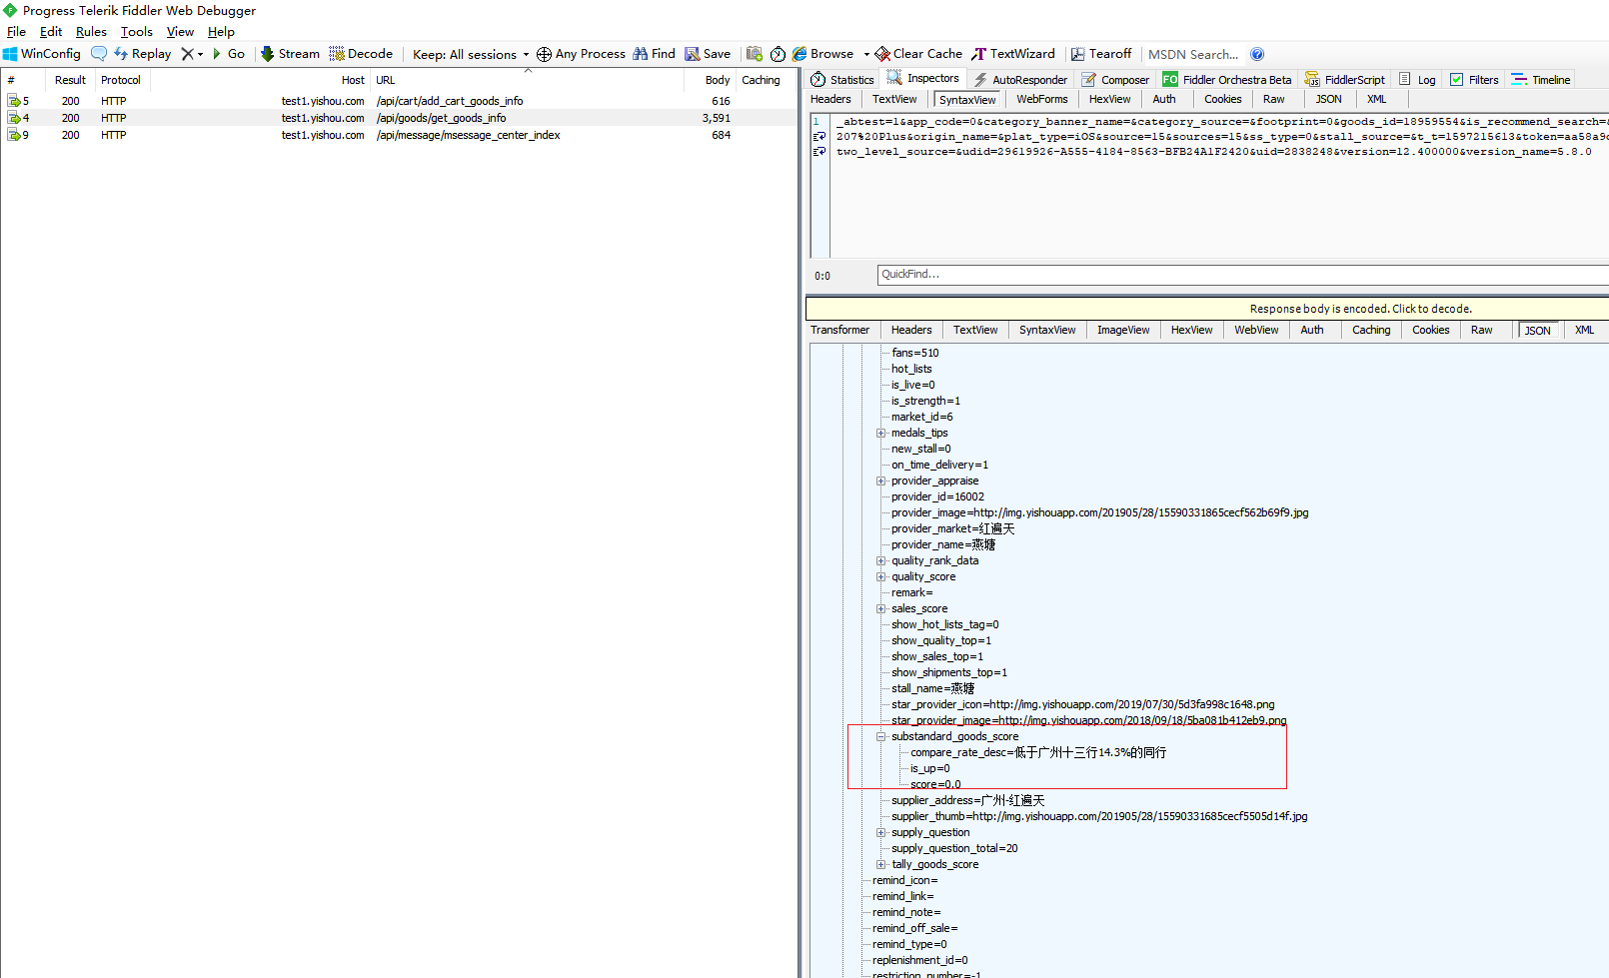Click the timer stopwatch icon

(778, 54)
